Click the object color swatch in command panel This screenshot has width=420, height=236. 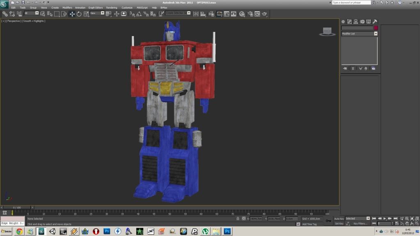[376, 28]
